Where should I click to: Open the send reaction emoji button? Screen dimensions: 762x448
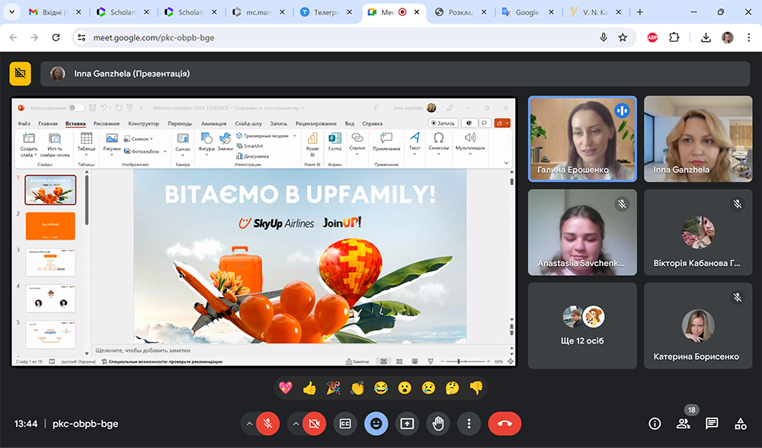point(376,424)
